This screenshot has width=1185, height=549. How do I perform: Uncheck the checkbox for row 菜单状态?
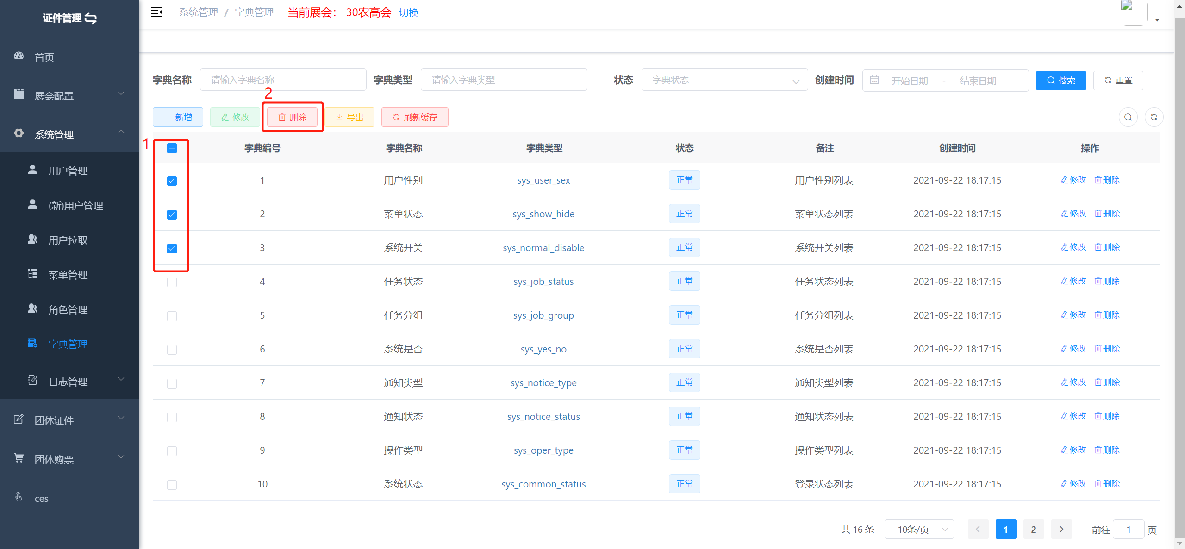[x=172, y=215]
